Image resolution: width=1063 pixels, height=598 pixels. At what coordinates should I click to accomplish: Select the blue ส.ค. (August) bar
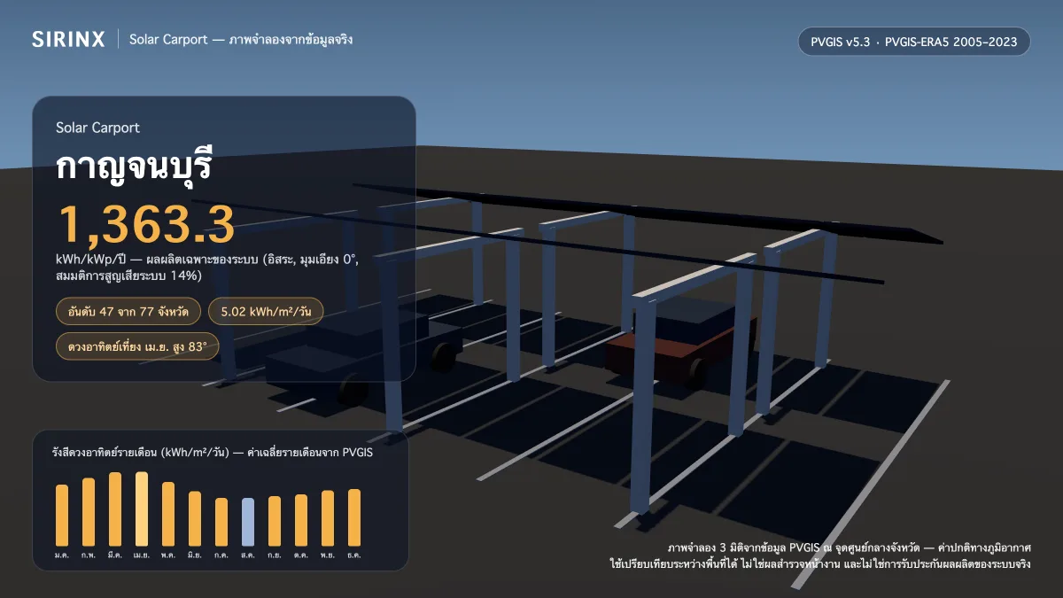click(248, 522)
